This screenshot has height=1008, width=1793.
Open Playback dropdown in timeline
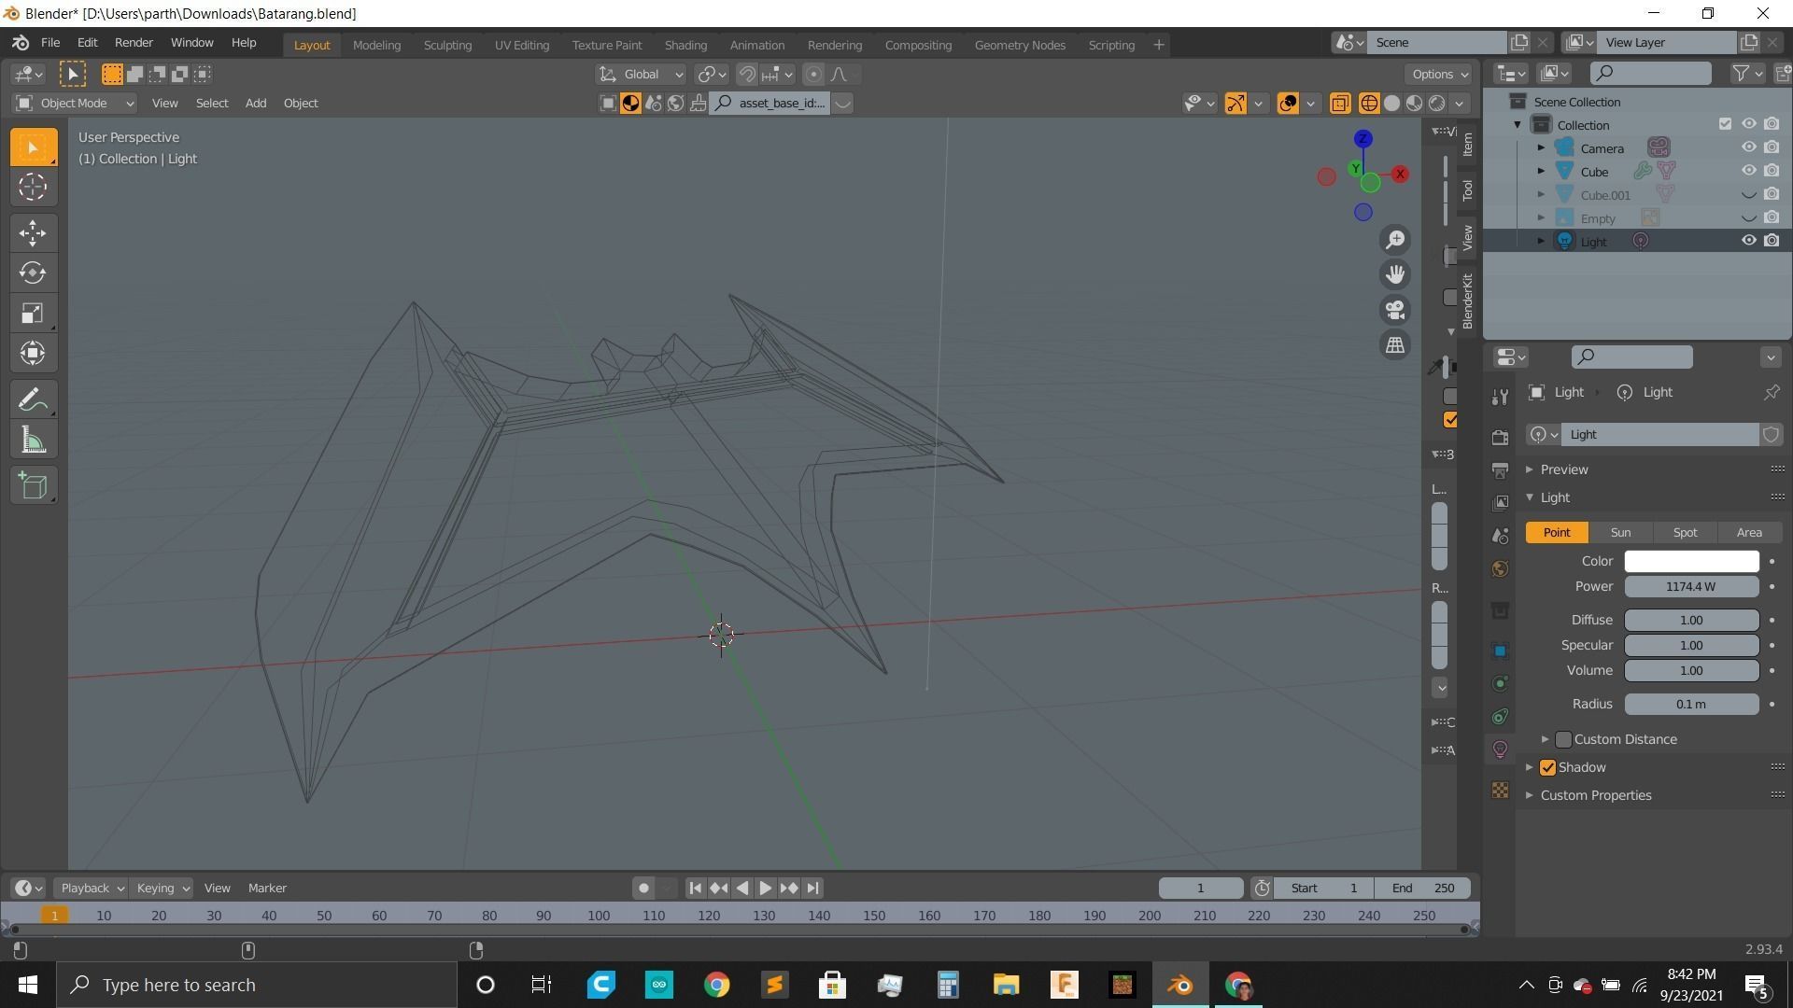click(x=91, y=889)
